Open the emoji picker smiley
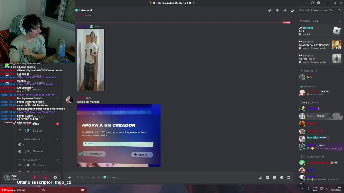This screenshot has width=344, height=193. point(282,177)
